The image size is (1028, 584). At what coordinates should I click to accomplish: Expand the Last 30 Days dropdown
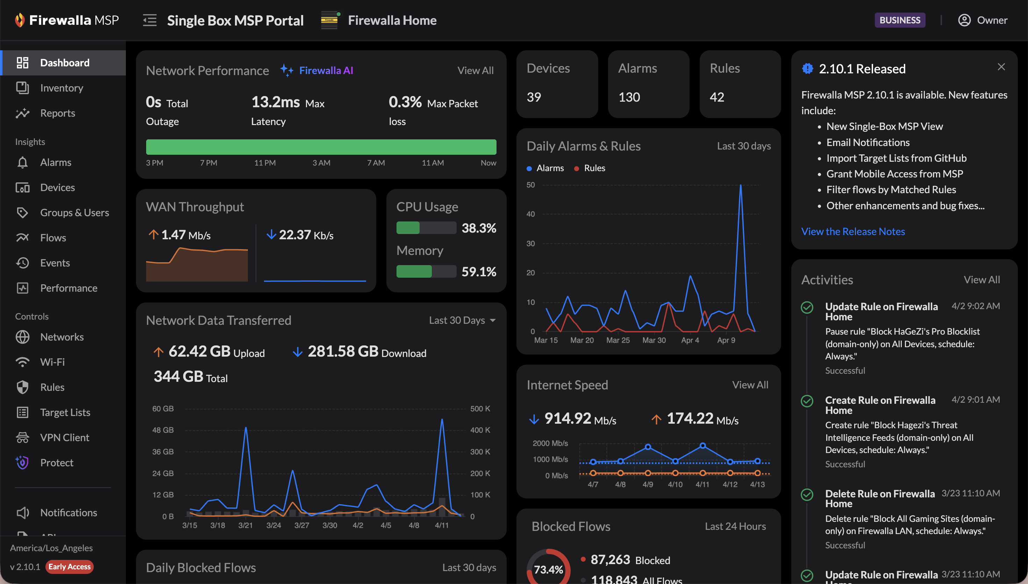[462, 320]
